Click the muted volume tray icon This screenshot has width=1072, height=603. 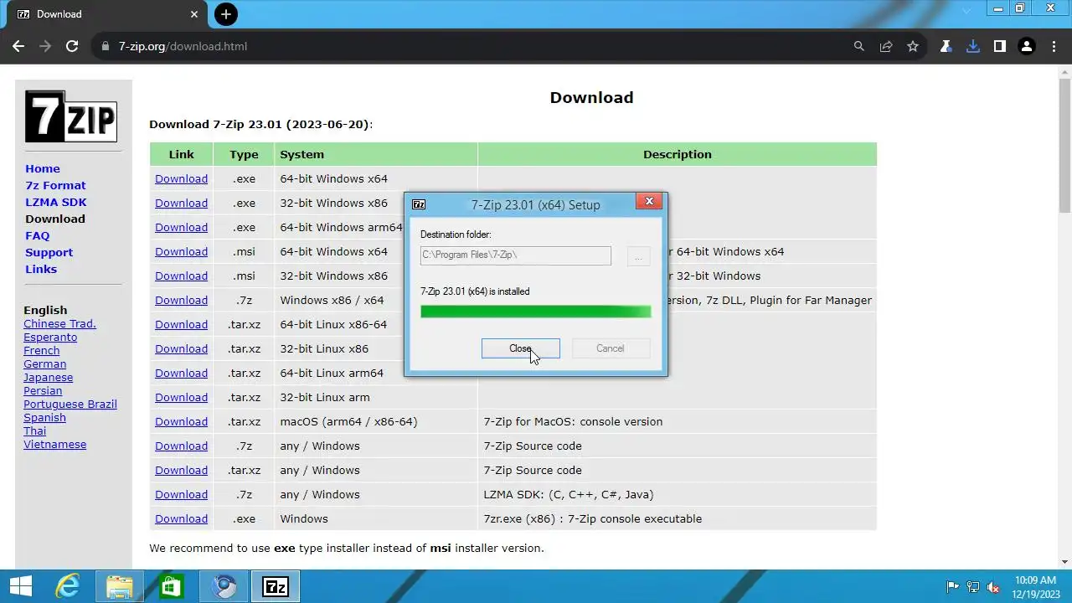point(993,587)
